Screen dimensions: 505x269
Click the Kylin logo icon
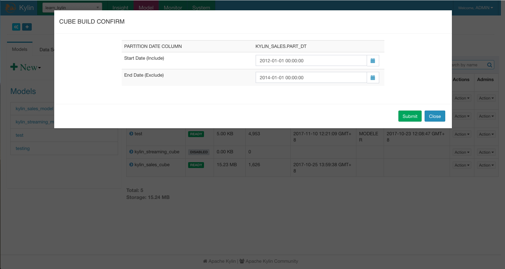10,7
